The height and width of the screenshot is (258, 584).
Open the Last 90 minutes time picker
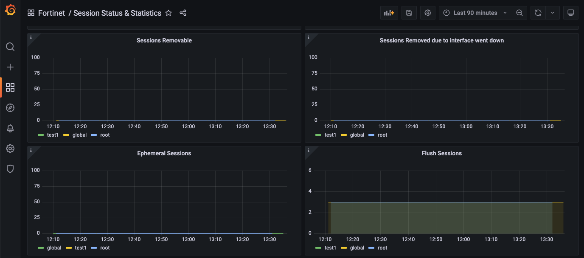475,13
